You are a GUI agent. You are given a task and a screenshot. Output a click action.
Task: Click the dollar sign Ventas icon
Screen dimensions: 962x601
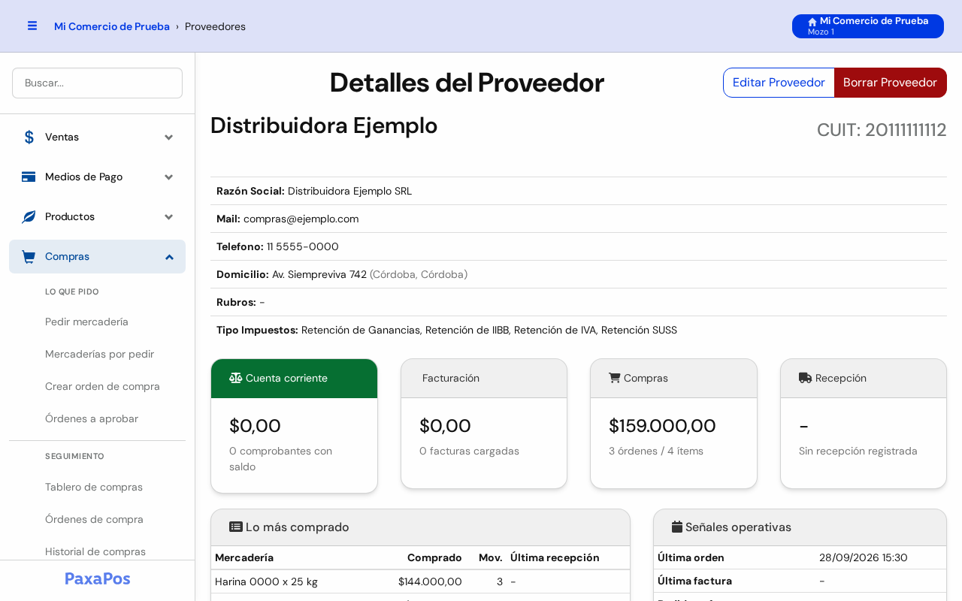[x=29, y=137]
